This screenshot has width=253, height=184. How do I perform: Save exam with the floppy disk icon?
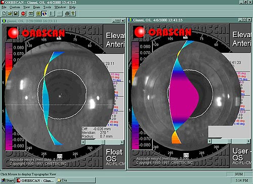16,13
